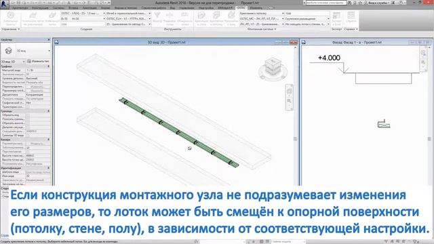Click the 3D view type icon in Properties
434x244 pixels.
[x=9, y=51]
